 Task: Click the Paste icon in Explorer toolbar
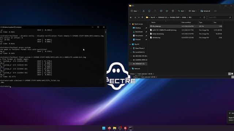tap(155, 11)
